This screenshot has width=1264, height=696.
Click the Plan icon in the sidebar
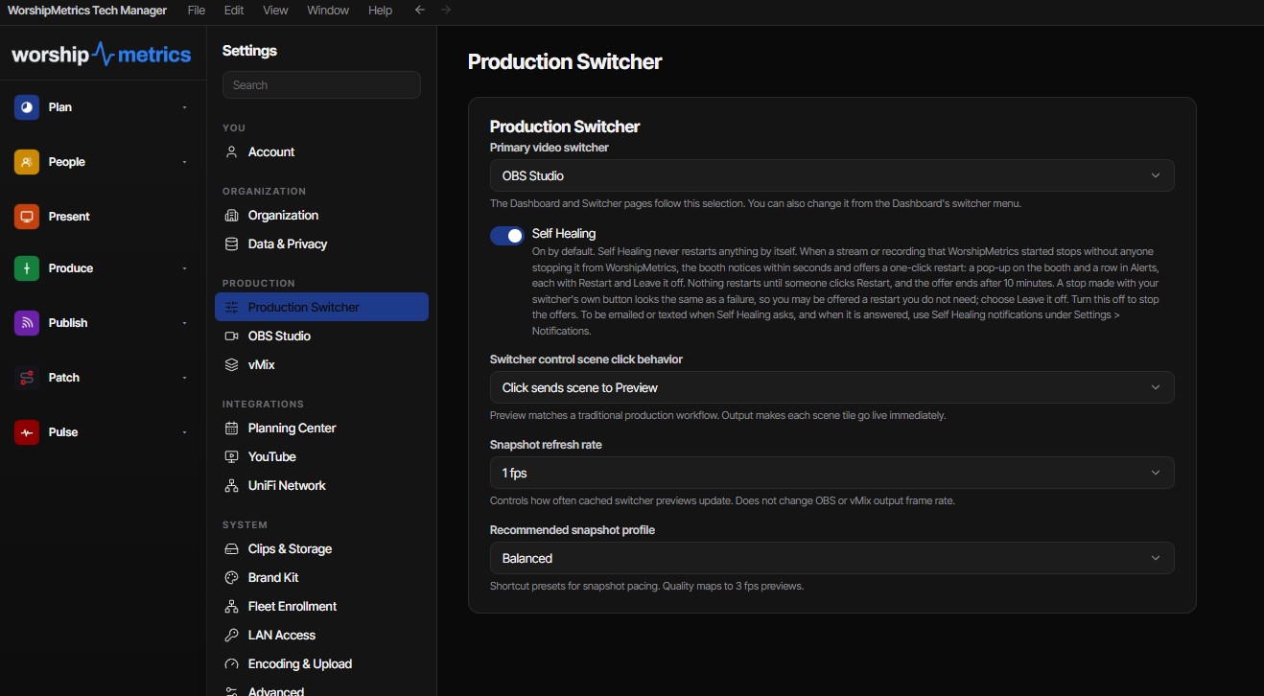(x=26, y=107)
